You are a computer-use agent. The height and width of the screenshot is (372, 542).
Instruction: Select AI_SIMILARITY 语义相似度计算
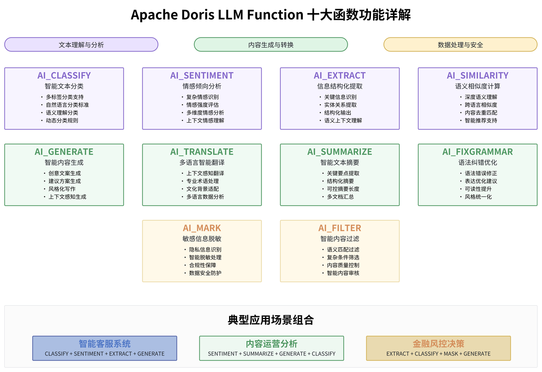click(x=477, y=98)
